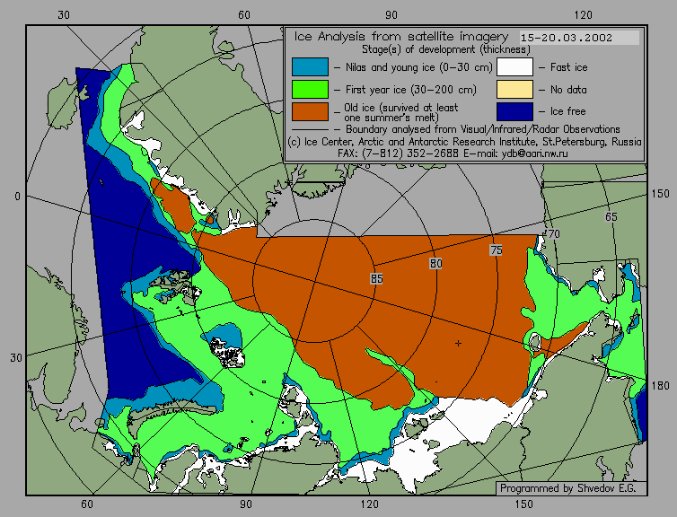The width and height of the screenshot is (677, 517).
Task: Click the 'Nilas and young ice (0-30 cm)' label
Action: (x=418, y=67)
